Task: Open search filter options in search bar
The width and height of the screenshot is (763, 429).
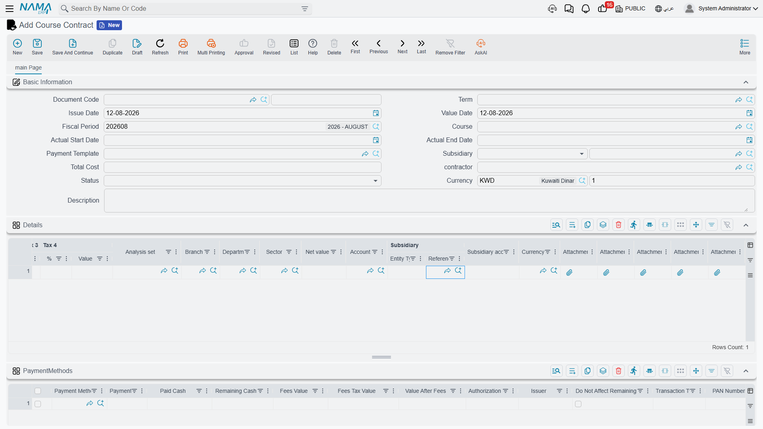Action: click(305, 9)
